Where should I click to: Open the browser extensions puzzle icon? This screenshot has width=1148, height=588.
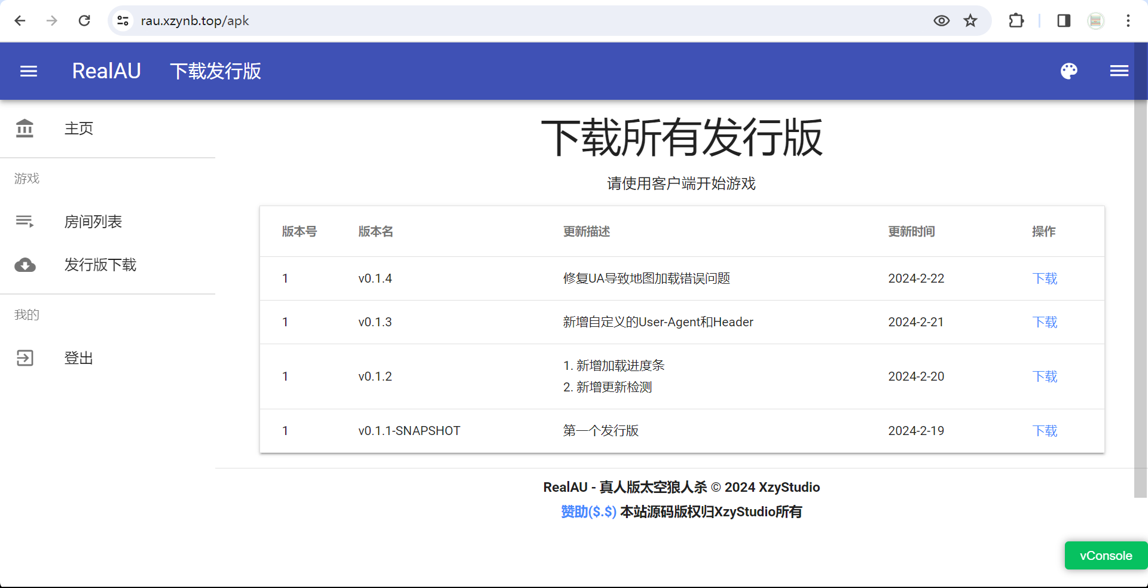point(1016,21)
